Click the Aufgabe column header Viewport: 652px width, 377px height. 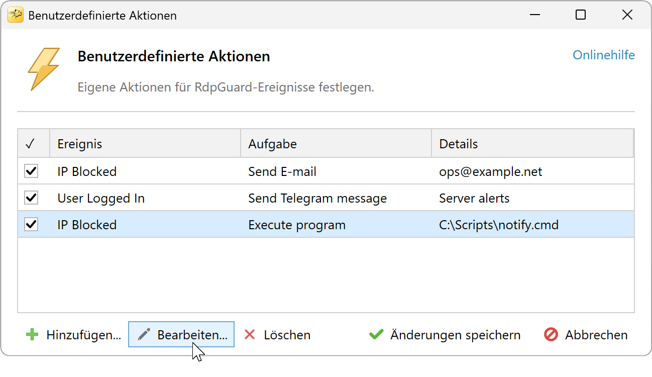tap(336, 144)
